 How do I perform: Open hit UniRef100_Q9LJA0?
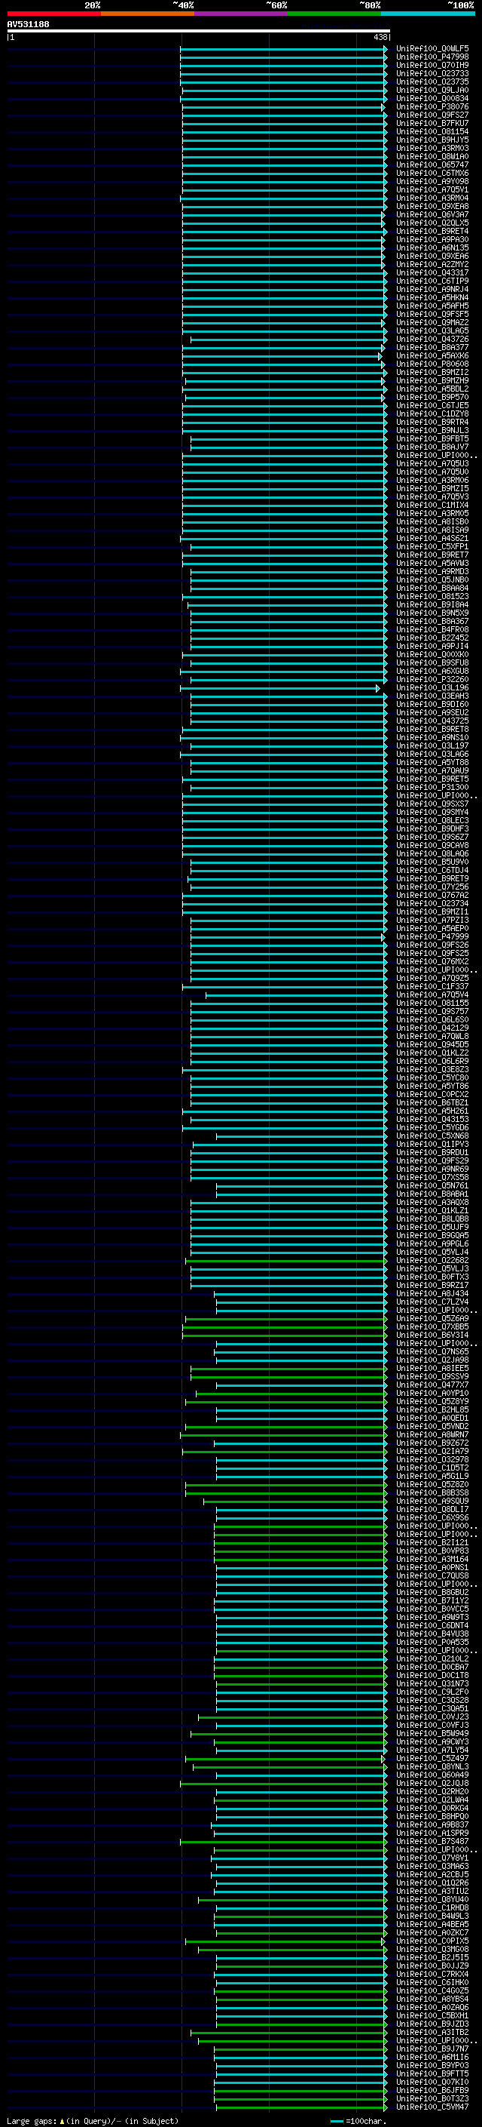432,90
